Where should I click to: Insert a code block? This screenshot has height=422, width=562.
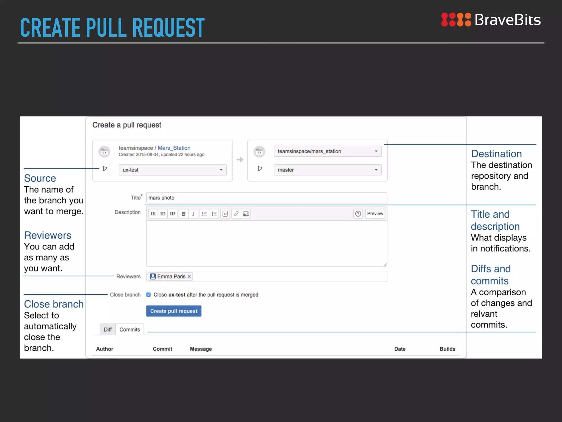pos(225,214)
